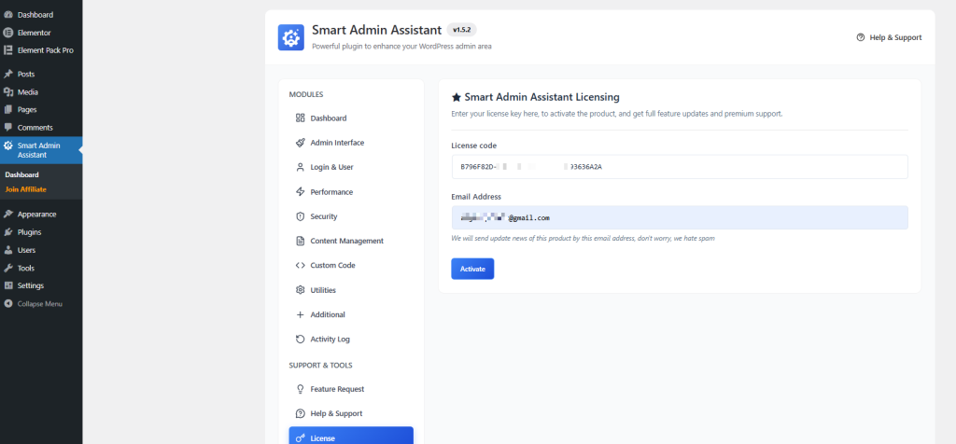This screenshot has height=444, width=956.
Task: Switch to Performance module
Action: (x=351, y=192)
